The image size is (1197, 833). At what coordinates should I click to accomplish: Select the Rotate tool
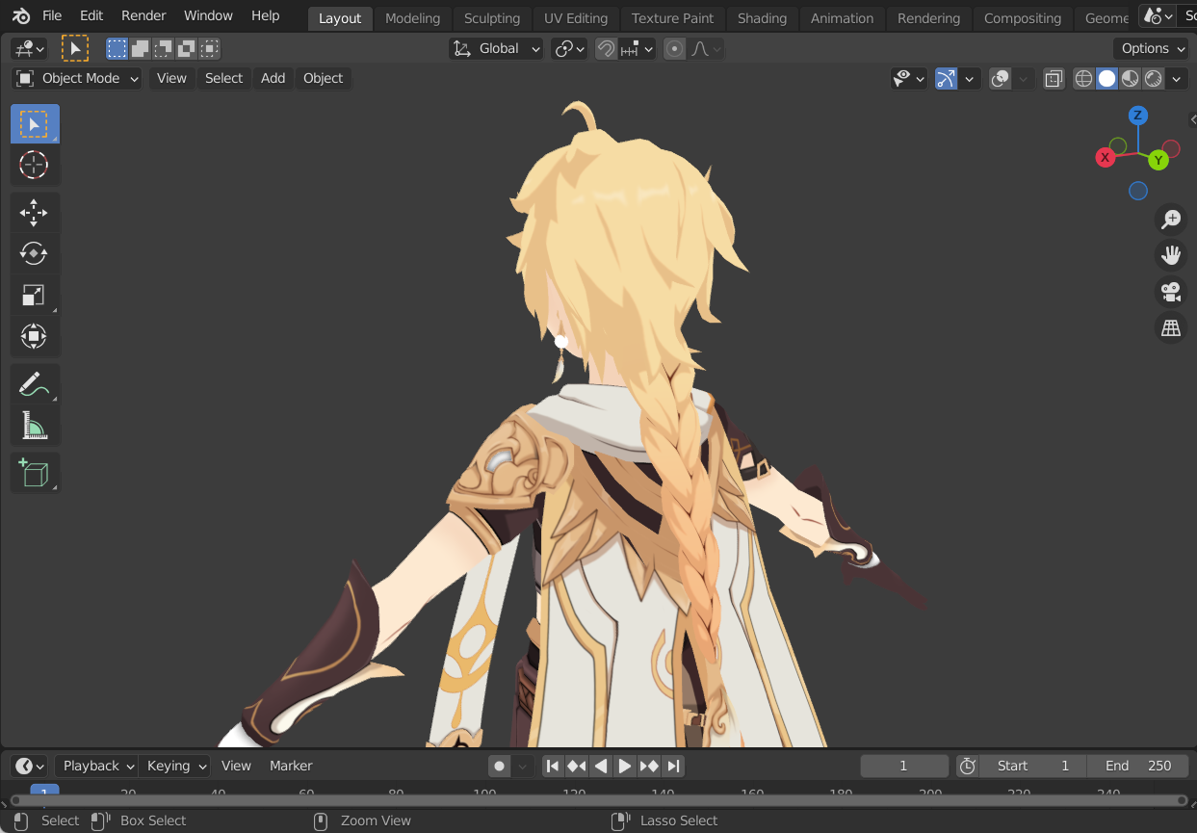35,254
